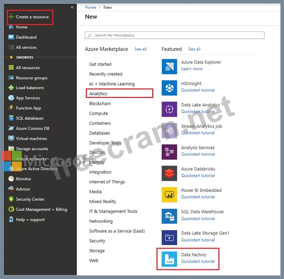Click the Data Lake Storage Gen1 tile icon
This screenshot has width=284, height=279.
pos(169,238)
